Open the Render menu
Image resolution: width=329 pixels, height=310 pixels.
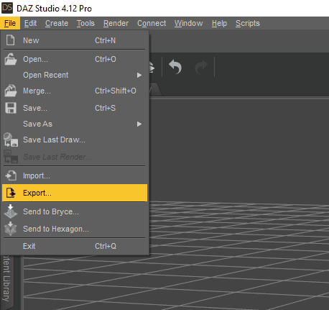point(116,23)
